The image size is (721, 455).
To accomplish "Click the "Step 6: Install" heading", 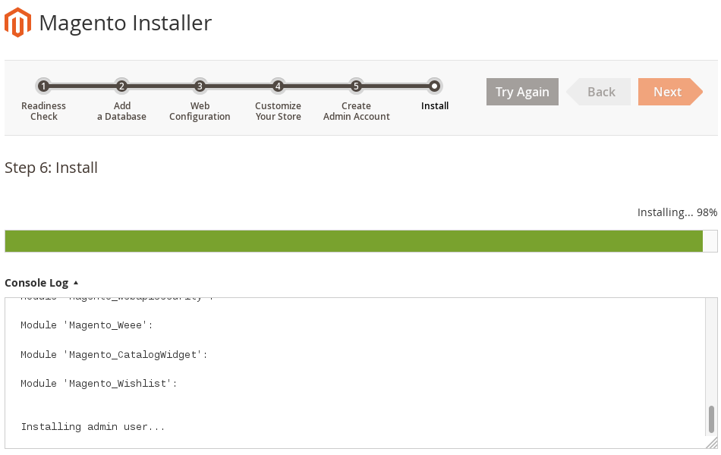I will [x=51, y=168].
